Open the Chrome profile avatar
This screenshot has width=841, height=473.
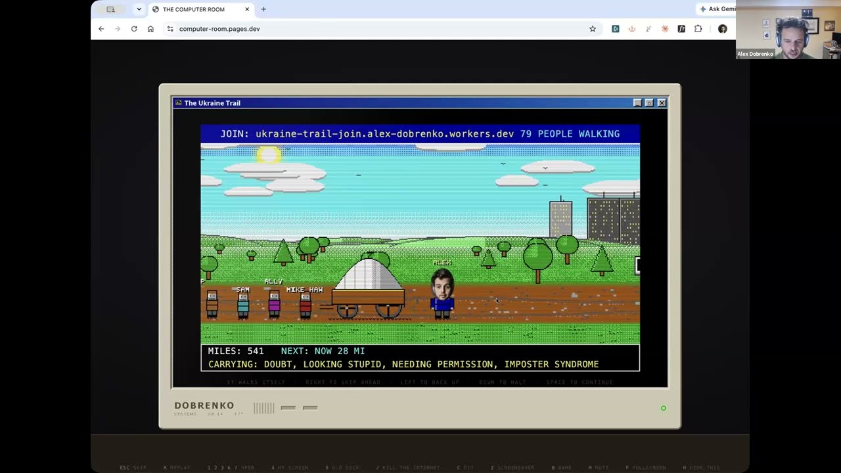(x=723, y=29)
